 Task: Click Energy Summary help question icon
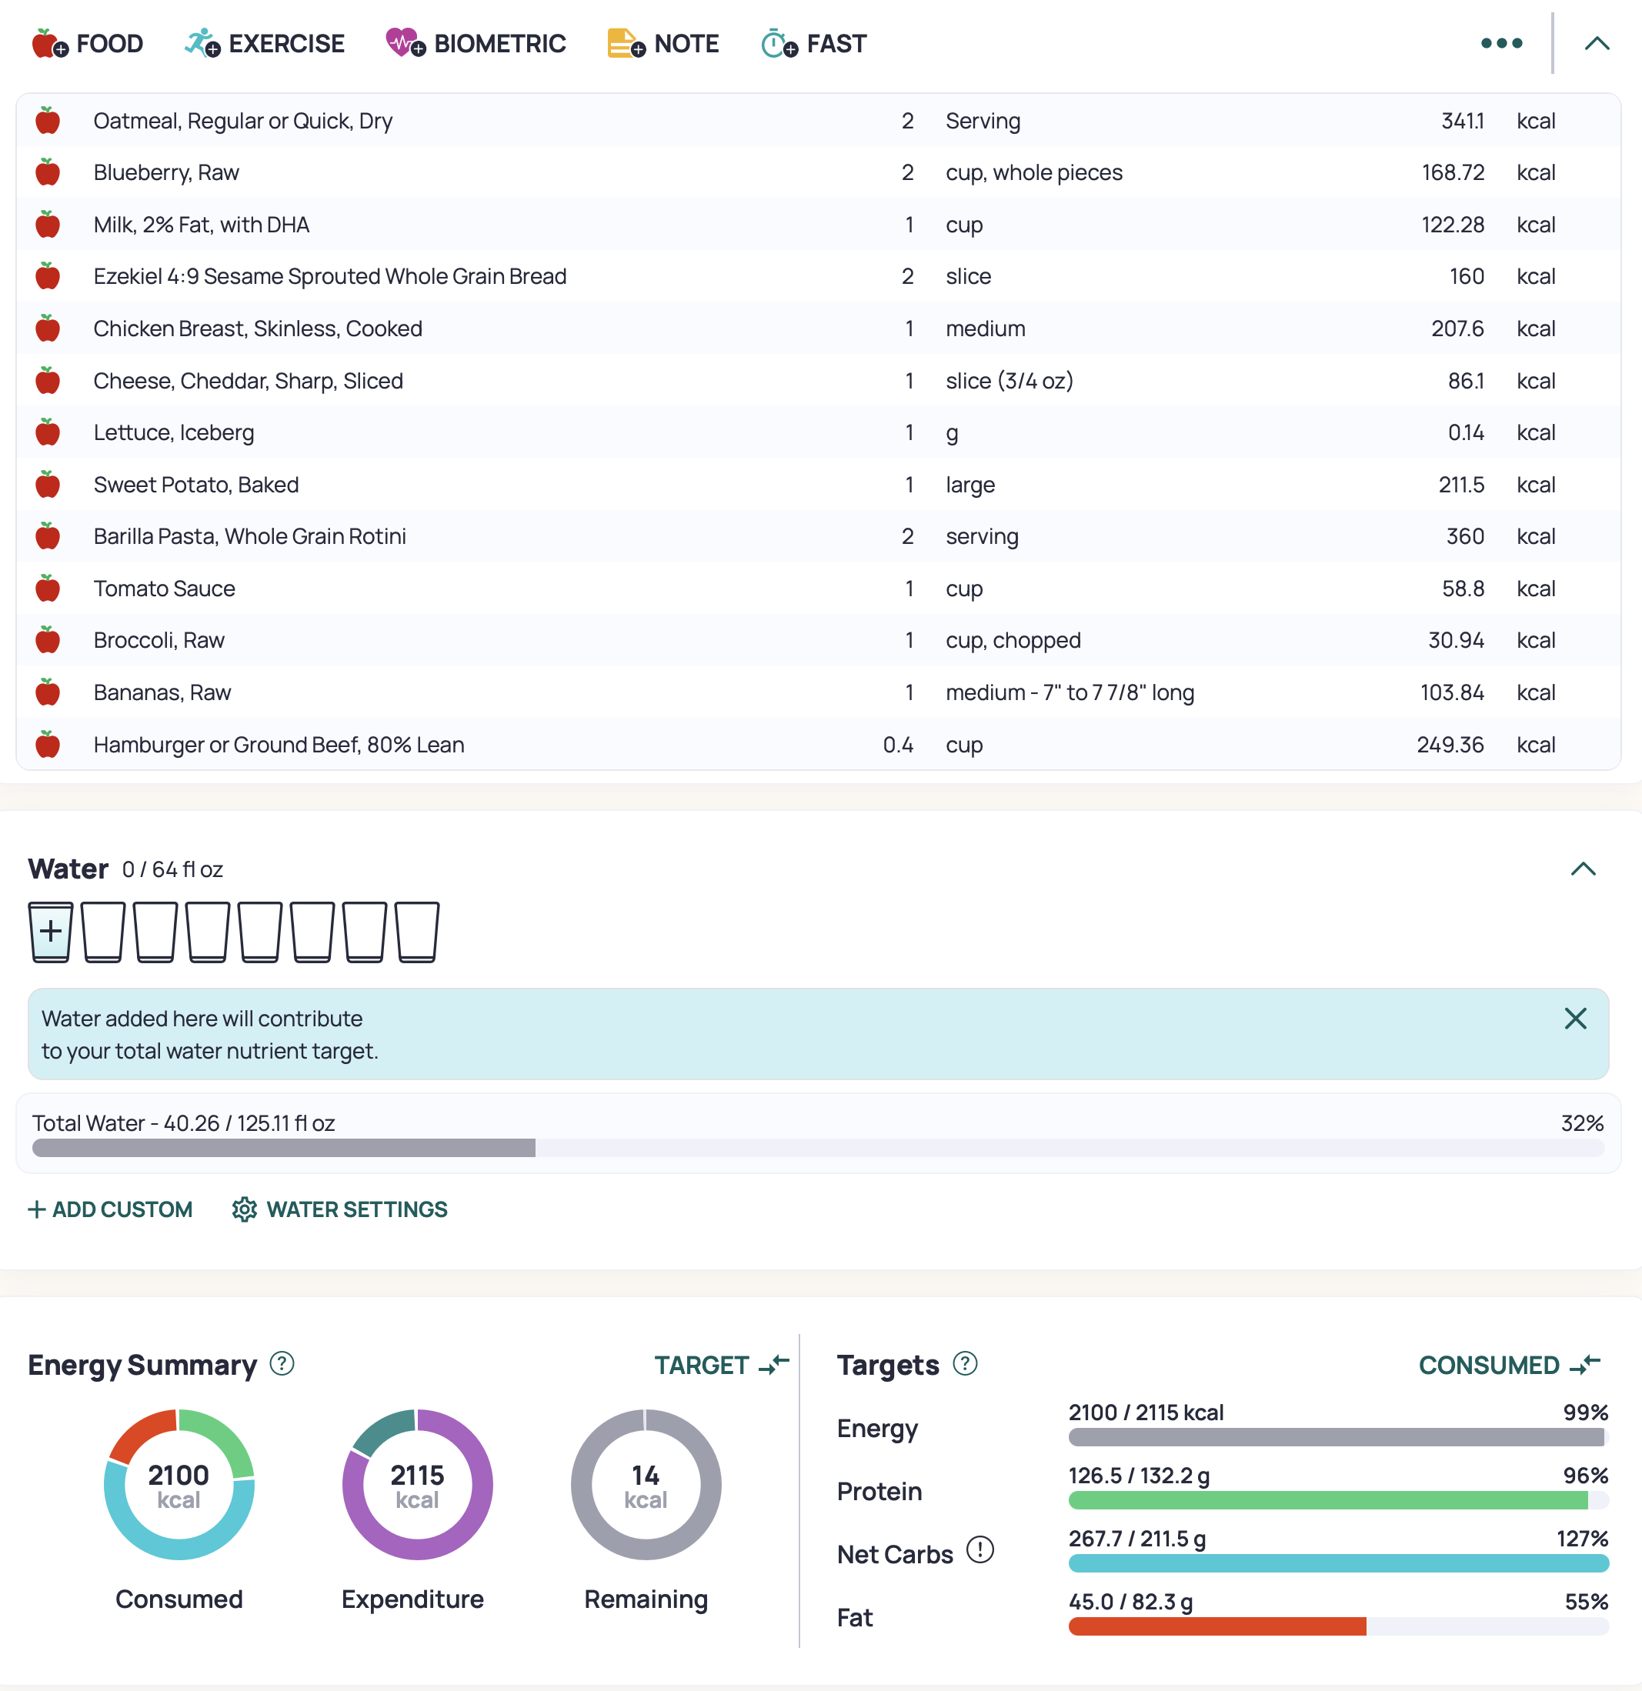[282, 1364]
